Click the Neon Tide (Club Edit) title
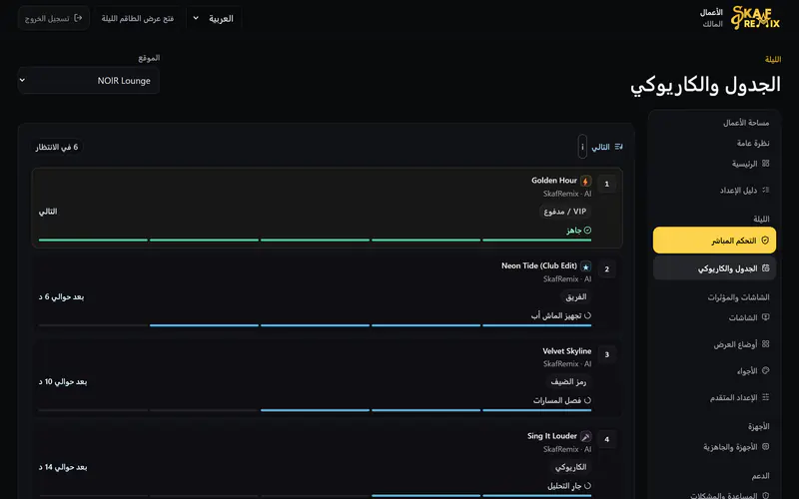799x499 pixels. click(539, 265)
